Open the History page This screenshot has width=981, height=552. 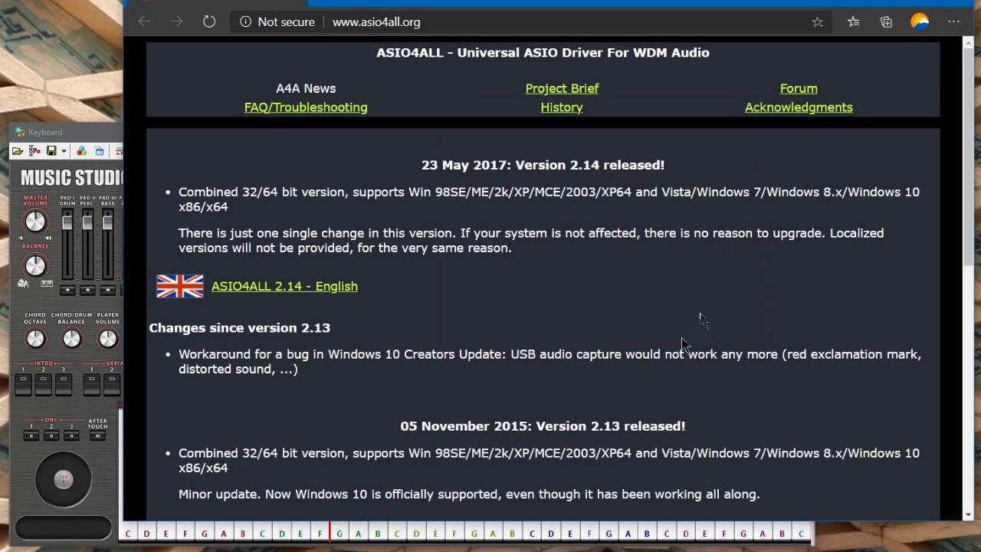[562, 107]
